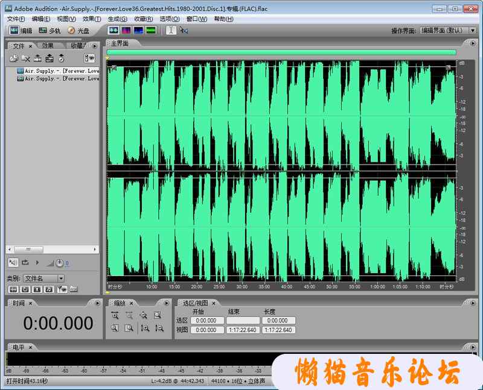Open the 生成(G) menu
This screenshot has height=390, width=483.
[x=117, y=19]
